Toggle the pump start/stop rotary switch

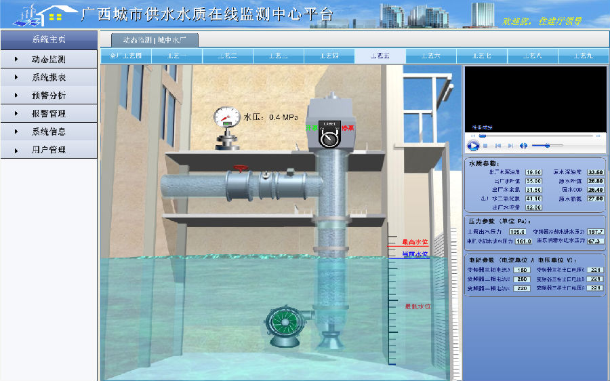click(330, 138)
